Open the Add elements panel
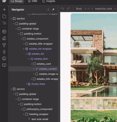 pos(4,10)
